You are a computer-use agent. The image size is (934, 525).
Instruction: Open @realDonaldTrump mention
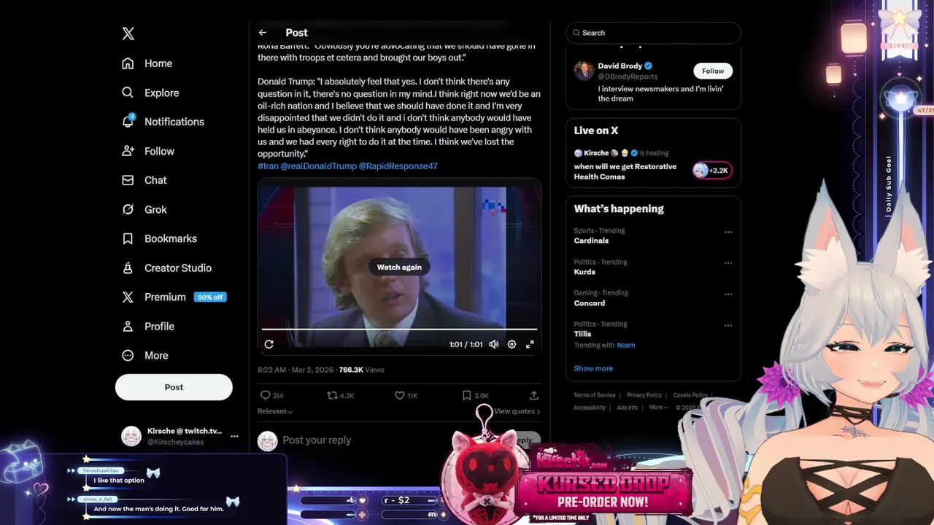coord(319,166)
